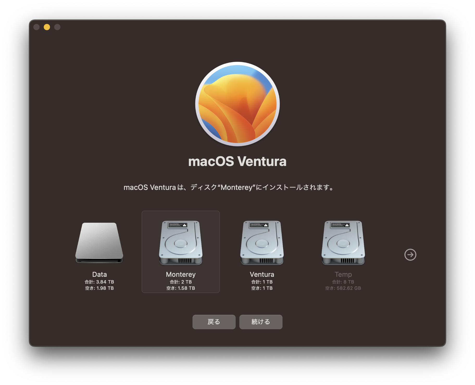The height and width of the screenshot is (385, 475).
Task: Select the Ventura hard disk icon
Action: pyautogui.click(x=262, y=243)
